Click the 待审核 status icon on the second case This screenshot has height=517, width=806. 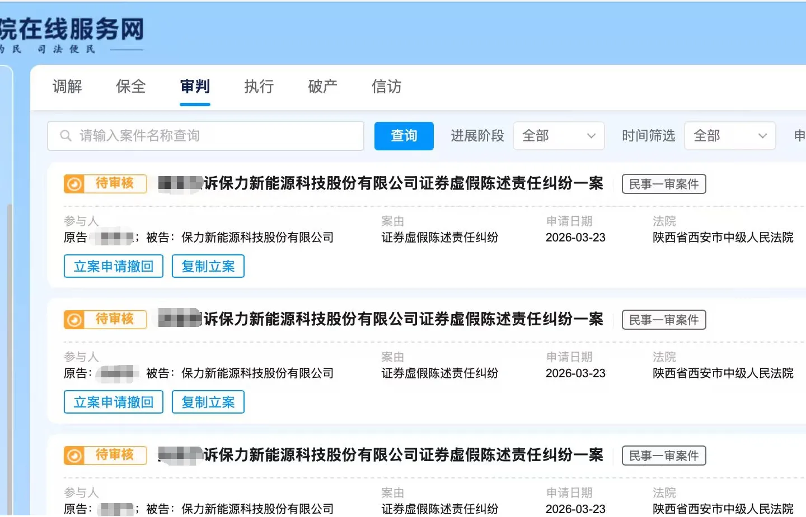(73, 319)
